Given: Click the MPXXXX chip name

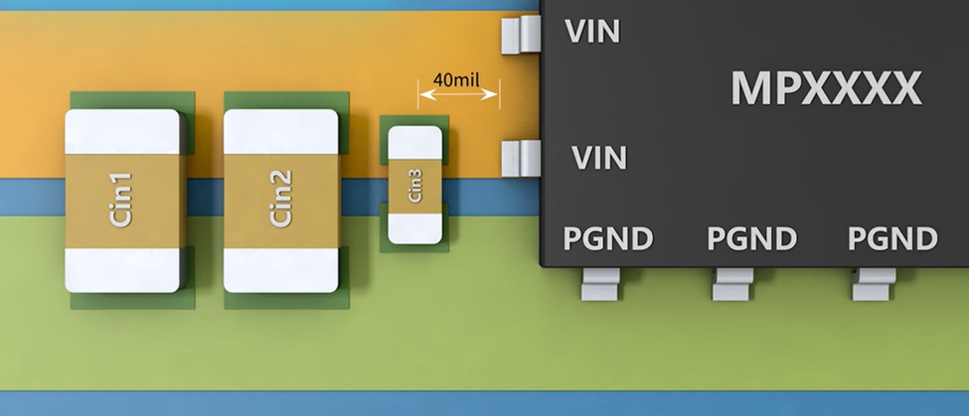Looking at the screenshot, I should [826, 88].
